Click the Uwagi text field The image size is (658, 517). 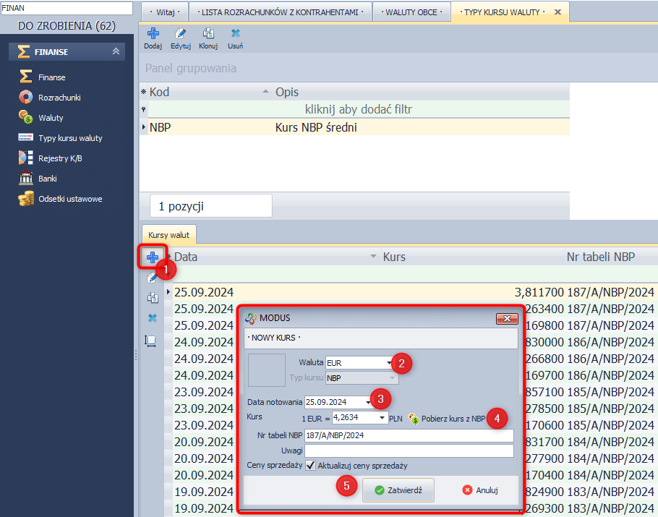(409, 450)
